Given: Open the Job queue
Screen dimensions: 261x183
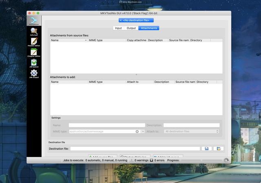Looking at the screenshot, I should pos(34,63).
